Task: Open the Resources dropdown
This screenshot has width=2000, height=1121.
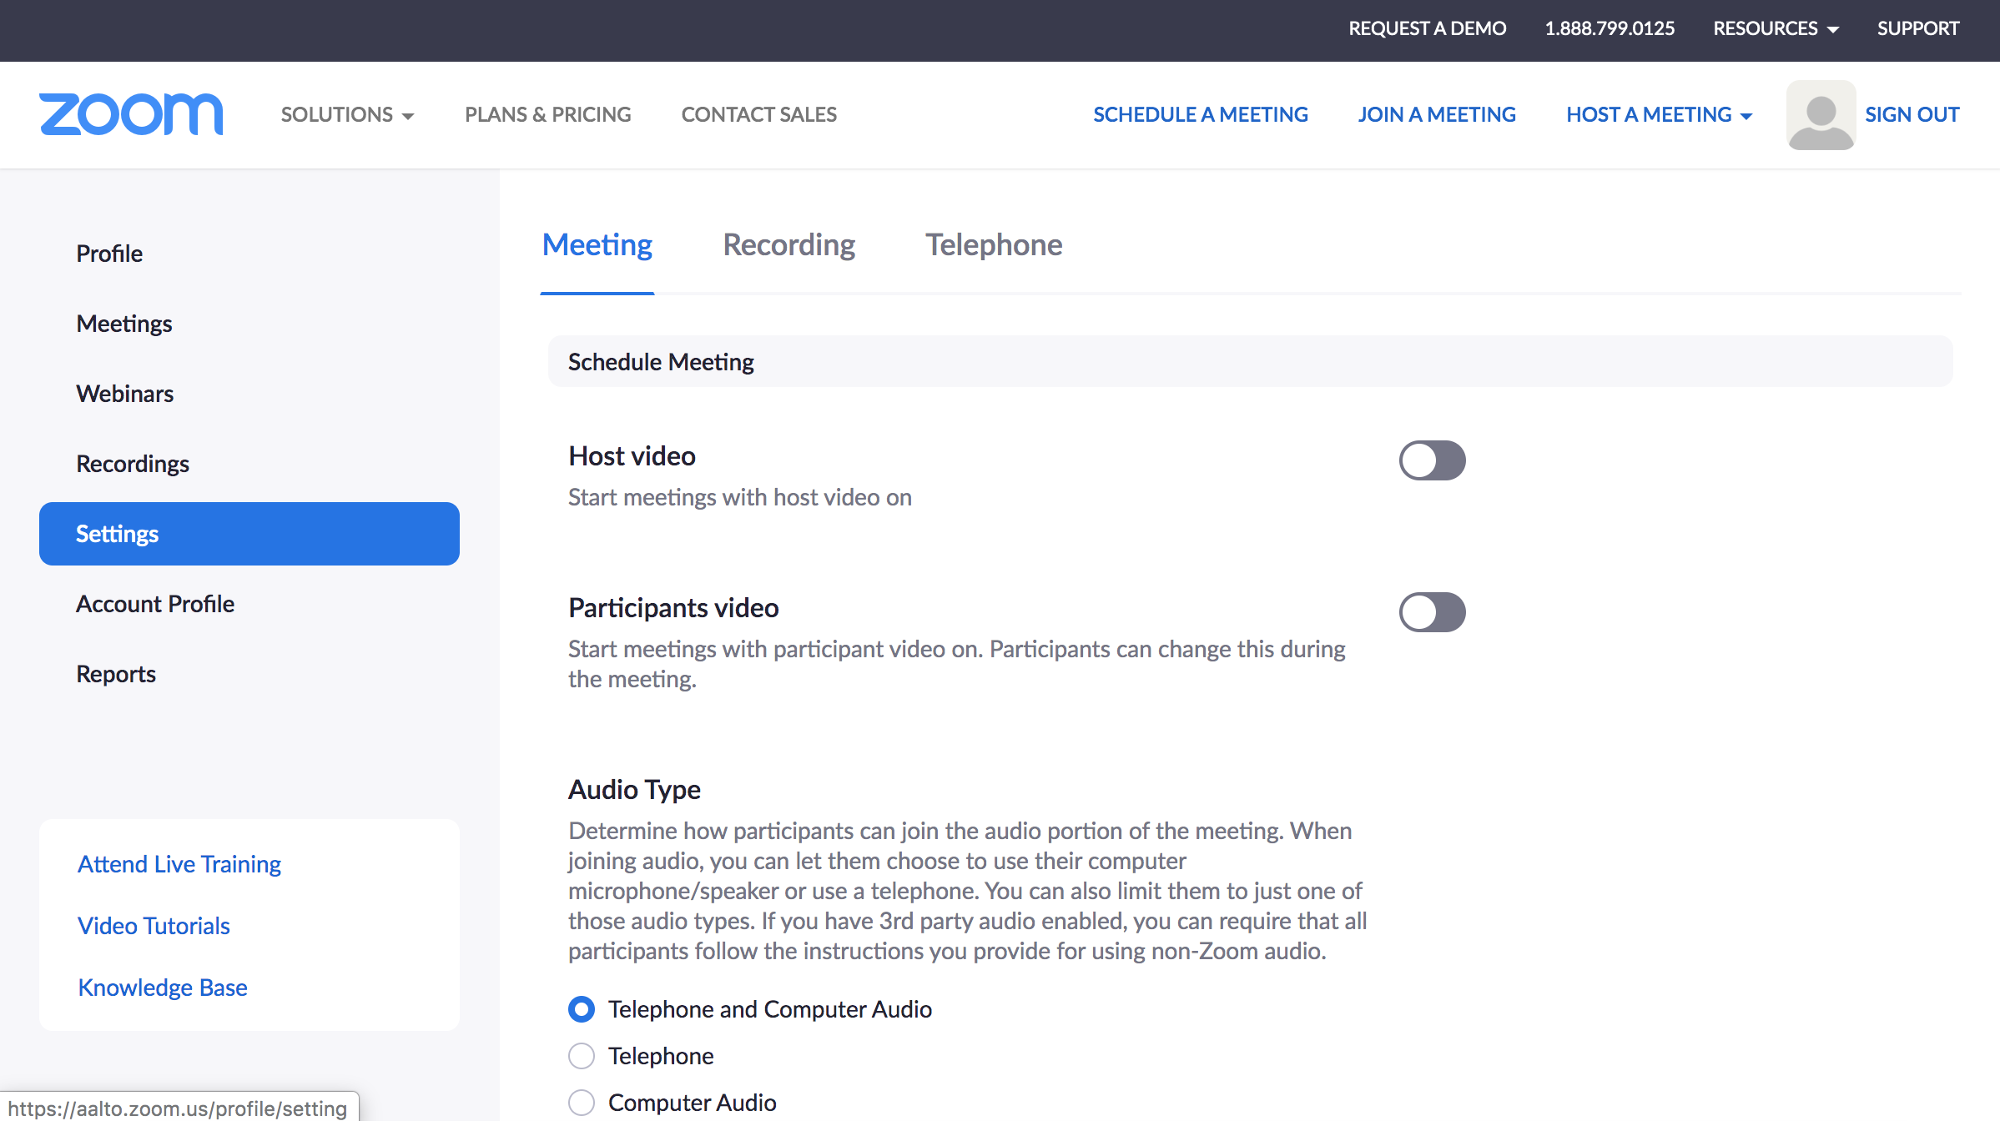Action: (x=1776, y=28)
